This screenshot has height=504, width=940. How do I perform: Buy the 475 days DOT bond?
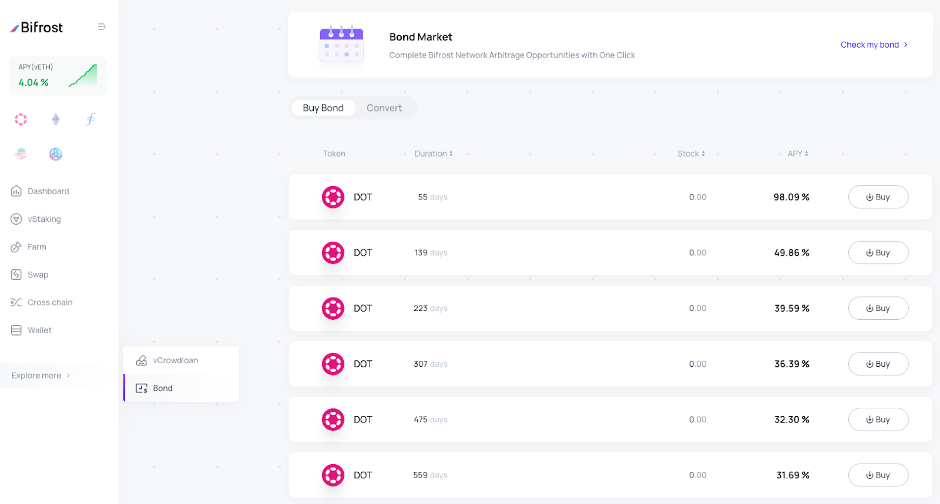(878, 420)
